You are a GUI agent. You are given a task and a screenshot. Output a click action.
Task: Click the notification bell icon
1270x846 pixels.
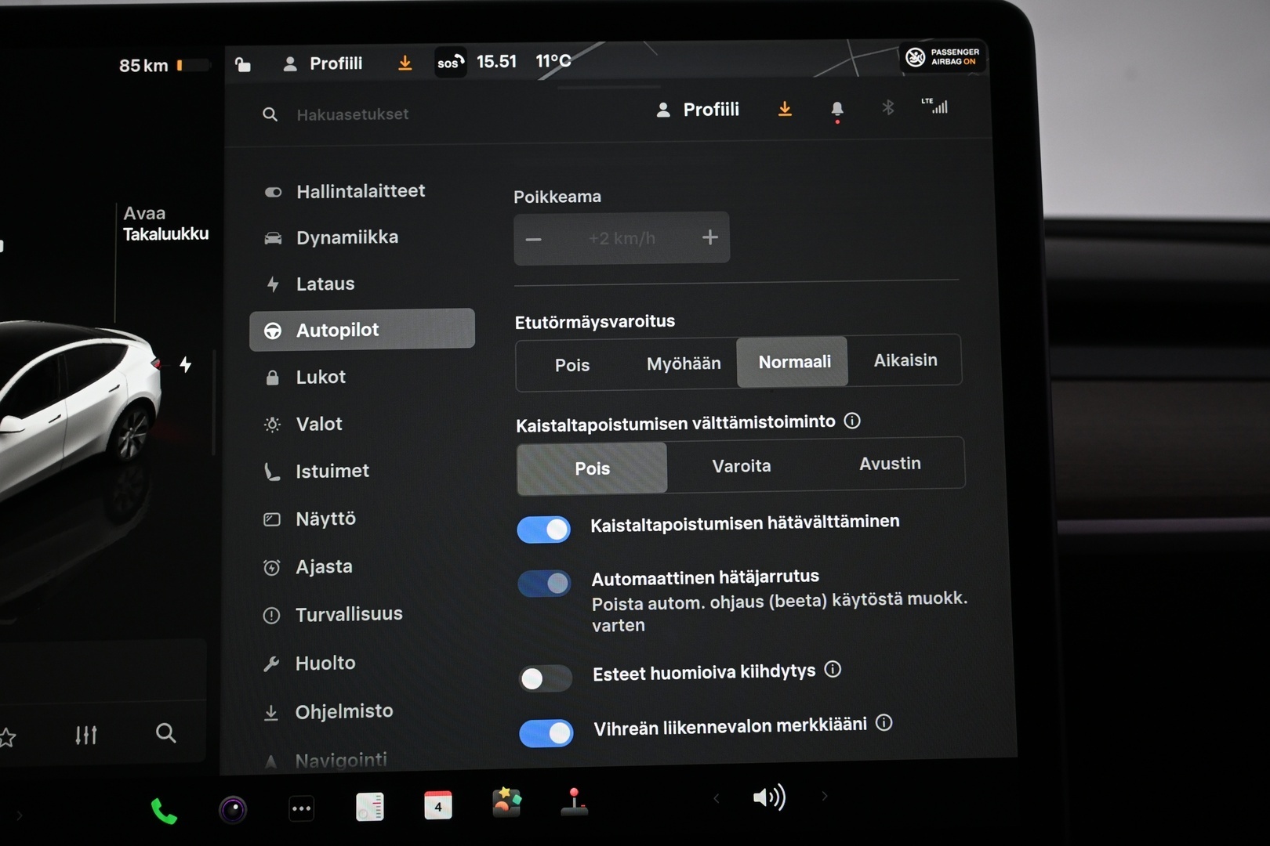[837, 110]
